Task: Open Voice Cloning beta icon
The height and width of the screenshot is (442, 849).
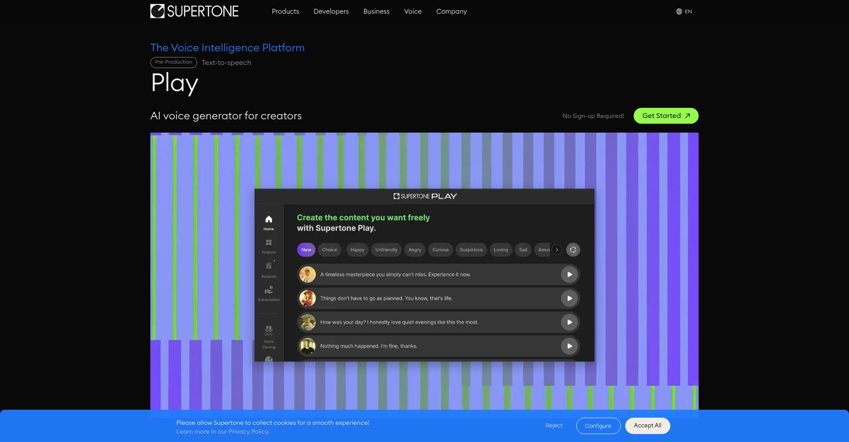Action: pyautogui.click(x=268, y=330)
